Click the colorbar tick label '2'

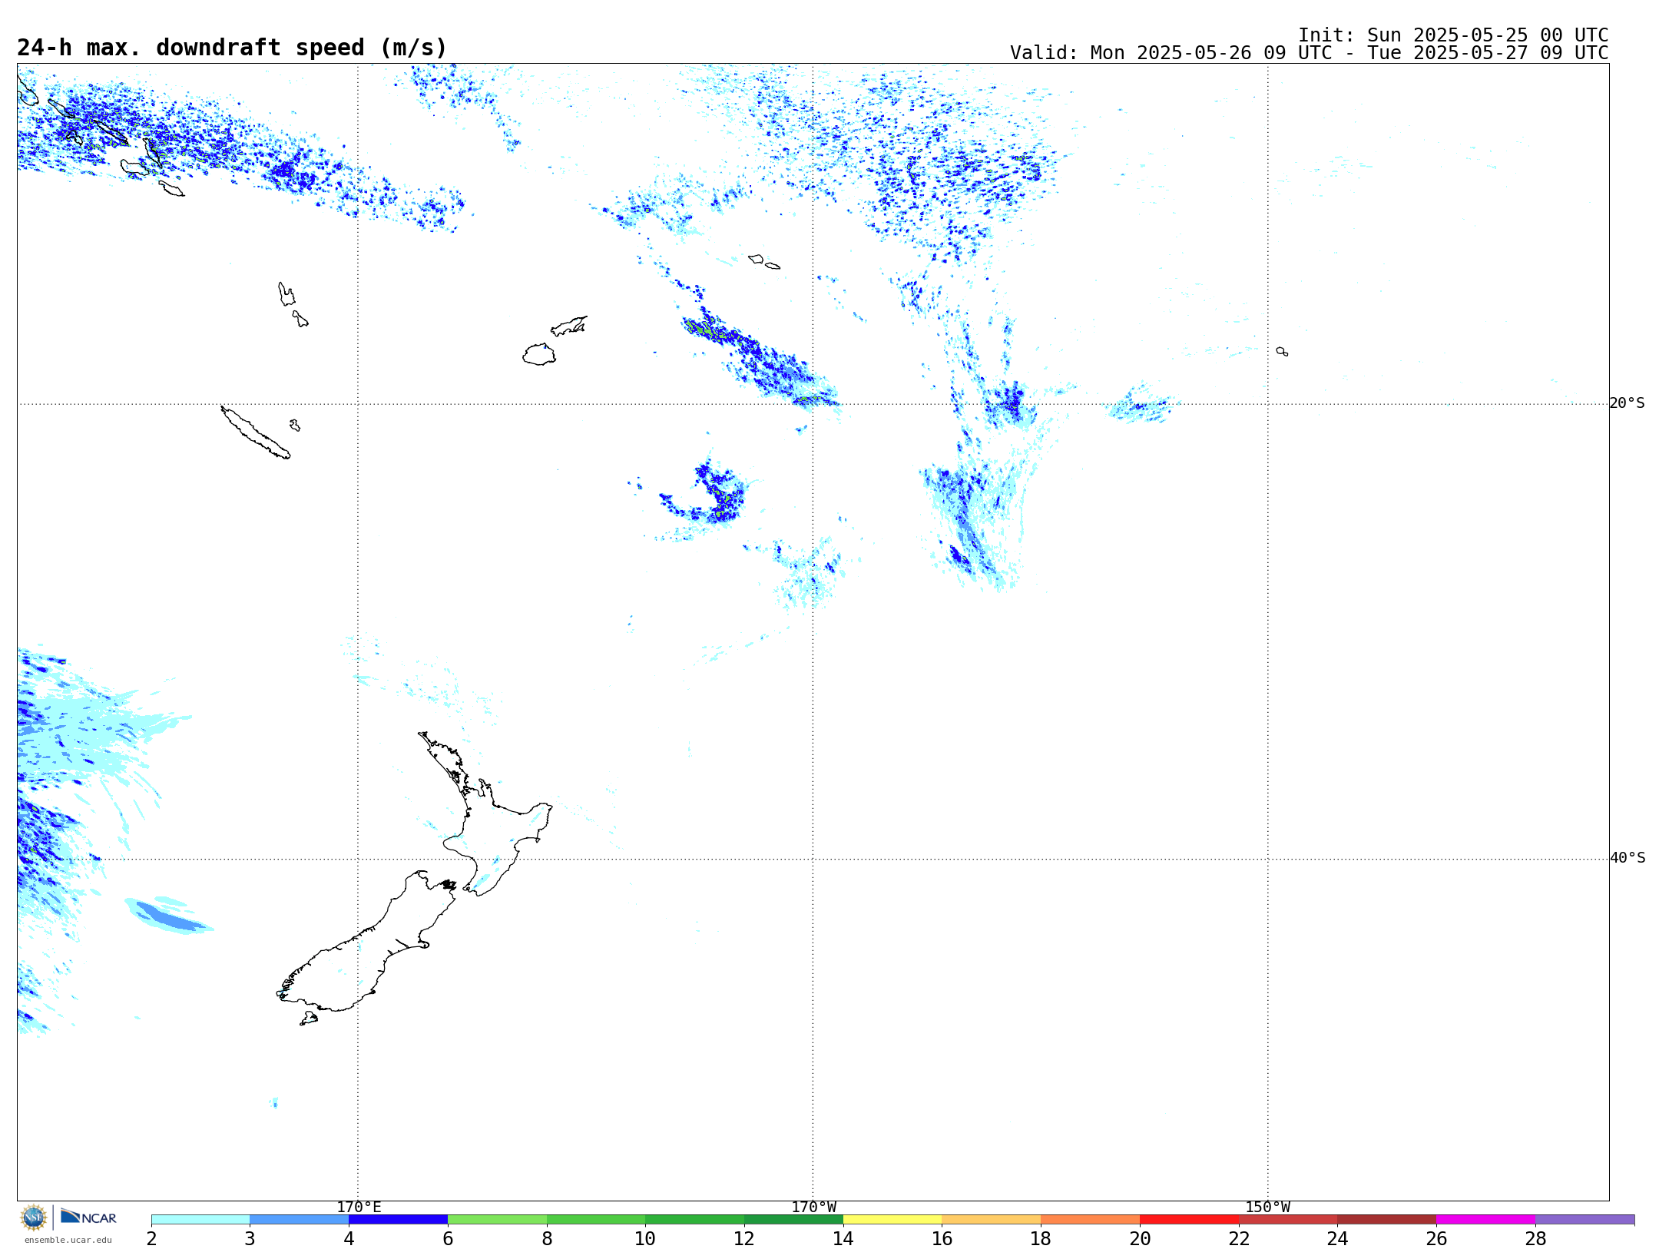pos(151,1238)
